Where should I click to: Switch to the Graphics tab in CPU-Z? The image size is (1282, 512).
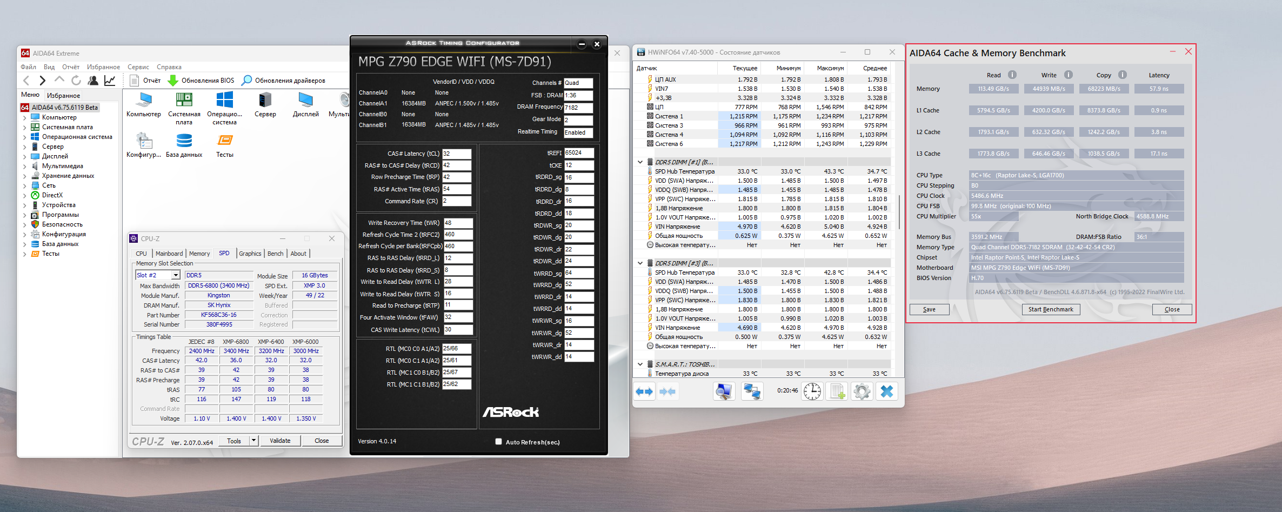(x=250, y=254)
